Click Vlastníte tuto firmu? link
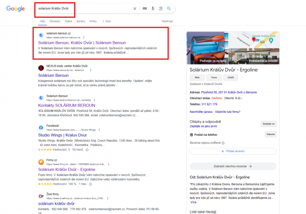The height and width of the screenshot is (214, 306). click(x=228, y=112)
